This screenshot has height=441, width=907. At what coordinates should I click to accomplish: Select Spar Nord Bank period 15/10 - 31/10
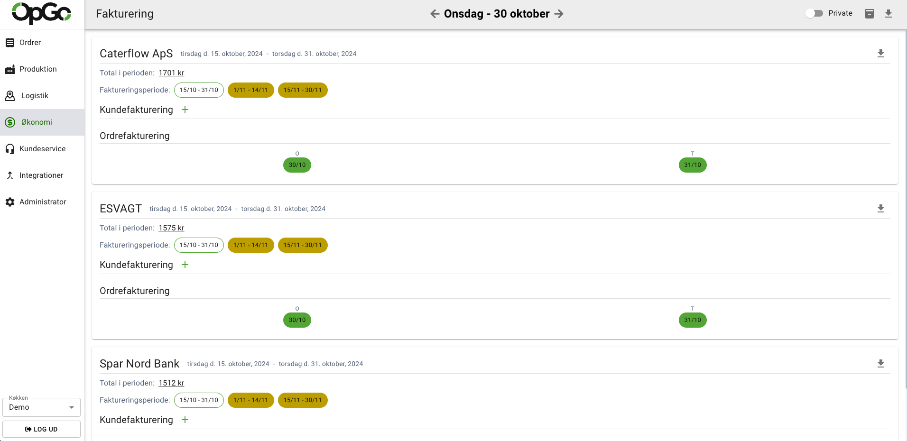point(199,400)
